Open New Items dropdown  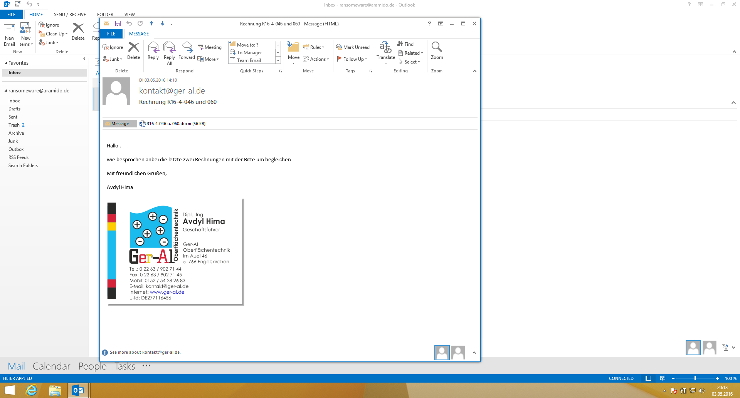pyautogui.click(x=26, y=35)
